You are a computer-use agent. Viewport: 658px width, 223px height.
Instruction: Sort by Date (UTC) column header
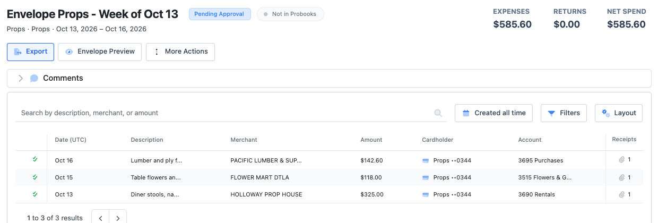tap(71, 140)
